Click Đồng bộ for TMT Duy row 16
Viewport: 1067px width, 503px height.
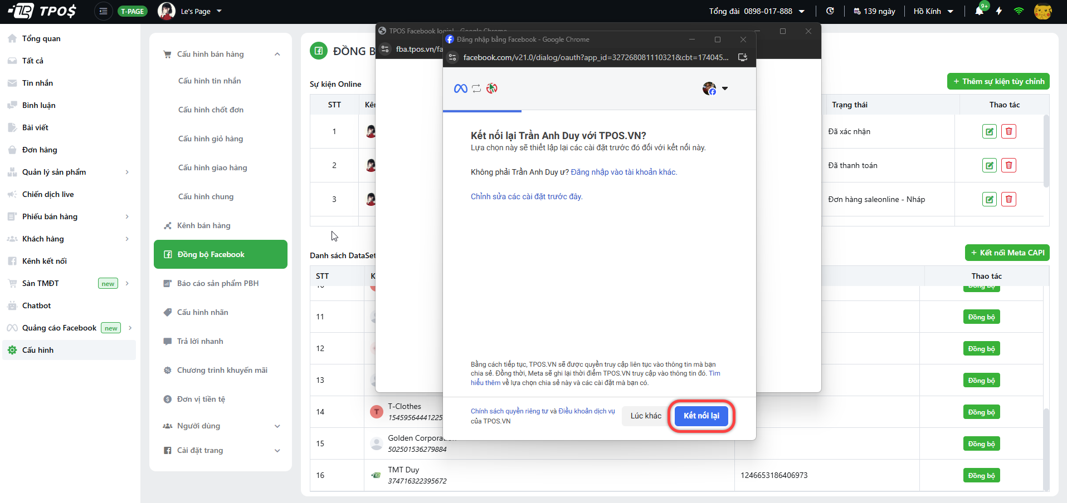[981, 475]
